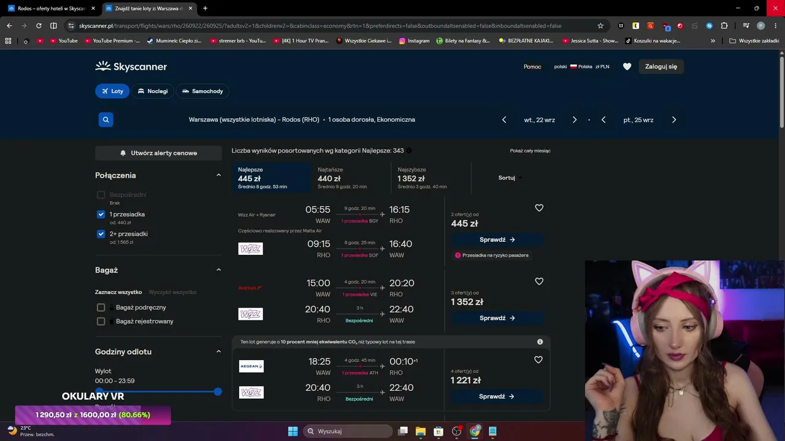
Task: Open language and currency selector
Action: tap(581, 67)
